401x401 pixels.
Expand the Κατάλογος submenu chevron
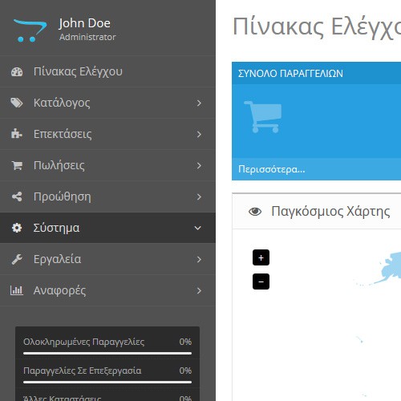[x=199, y=103]
